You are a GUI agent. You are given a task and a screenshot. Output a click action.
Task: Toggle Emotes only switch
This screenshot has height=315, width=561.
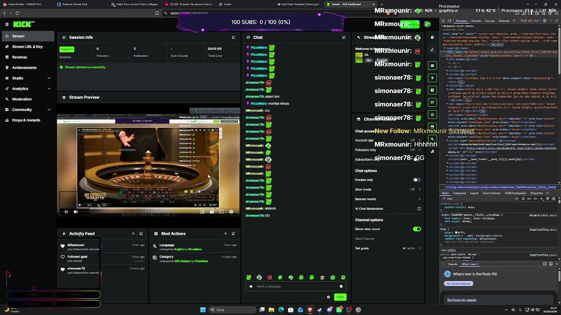point(416,180)
